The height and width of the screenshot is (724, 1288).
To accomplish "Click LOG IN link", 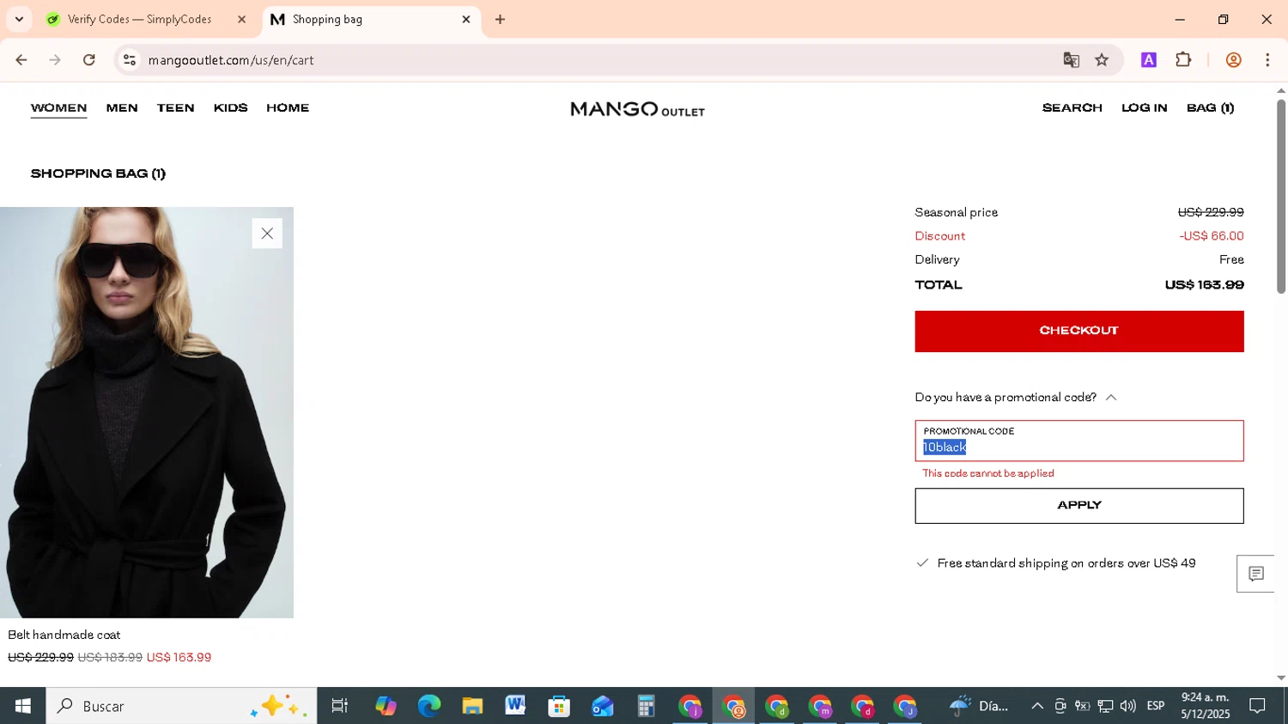I will (x=1144, y=108).
